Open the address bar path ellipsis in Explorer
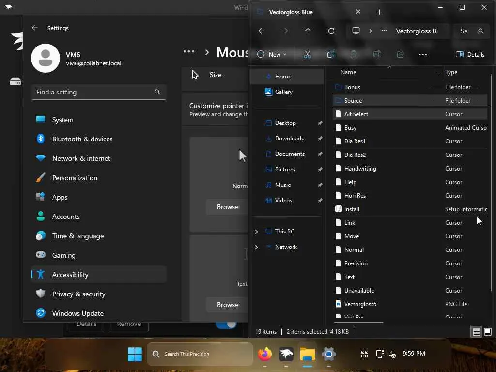 384,31
